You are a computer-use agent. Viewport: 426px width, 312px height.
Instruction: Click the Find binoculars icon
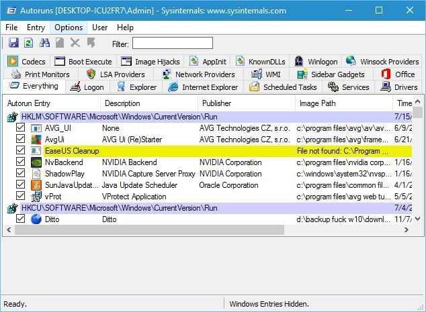pyautogui.click(x=44, y=43)
